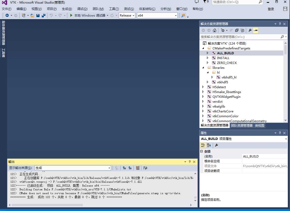This screenshot has height=211, width=290.
Task: Expand the INSTALL project node
Action: coord(207,58)
